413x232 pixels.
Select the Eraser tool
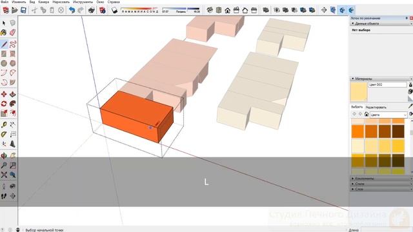pos(12,33)
